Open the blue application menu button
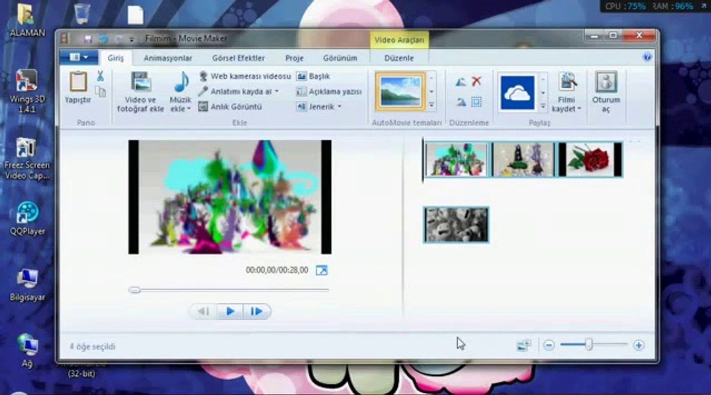711x395 pixels. coord(79,57)
